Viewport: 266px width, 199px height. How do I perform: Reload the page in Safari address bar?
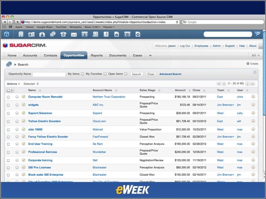(x=177, y=22)
